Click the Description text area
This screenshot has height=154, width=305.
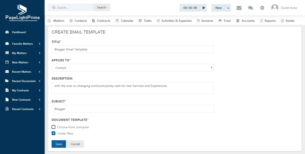point(133,88)
